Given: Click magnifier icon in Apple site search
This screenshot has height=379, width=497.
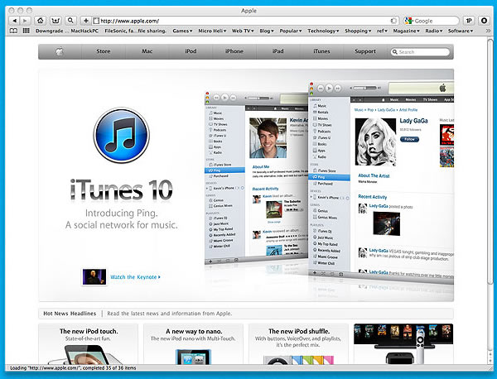Looking at the screenshot, I should [x=394, y=52].
